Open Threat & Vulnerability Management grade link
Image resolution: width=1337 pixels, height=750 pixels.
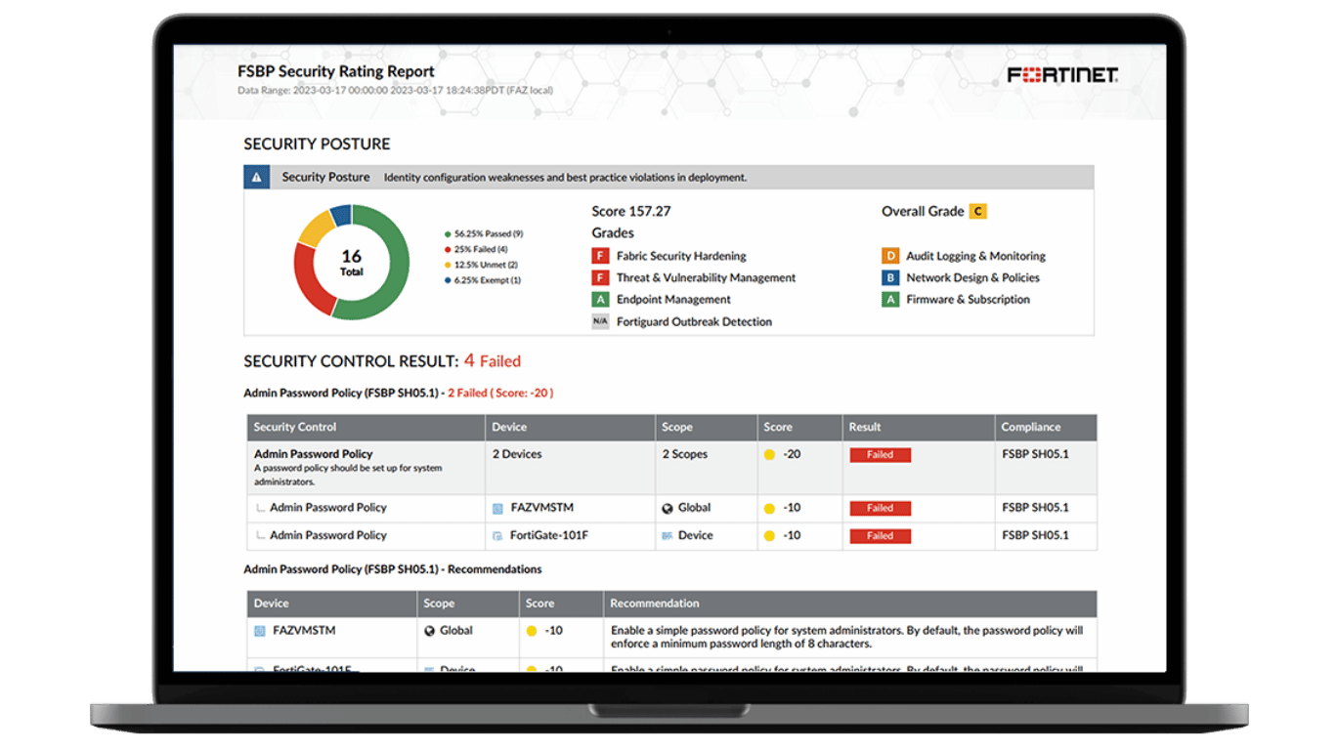[x=706, y=278]
